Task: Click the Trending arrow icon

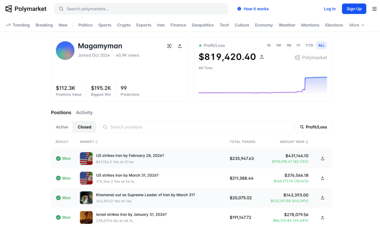Action: click(x=8, y=25)
